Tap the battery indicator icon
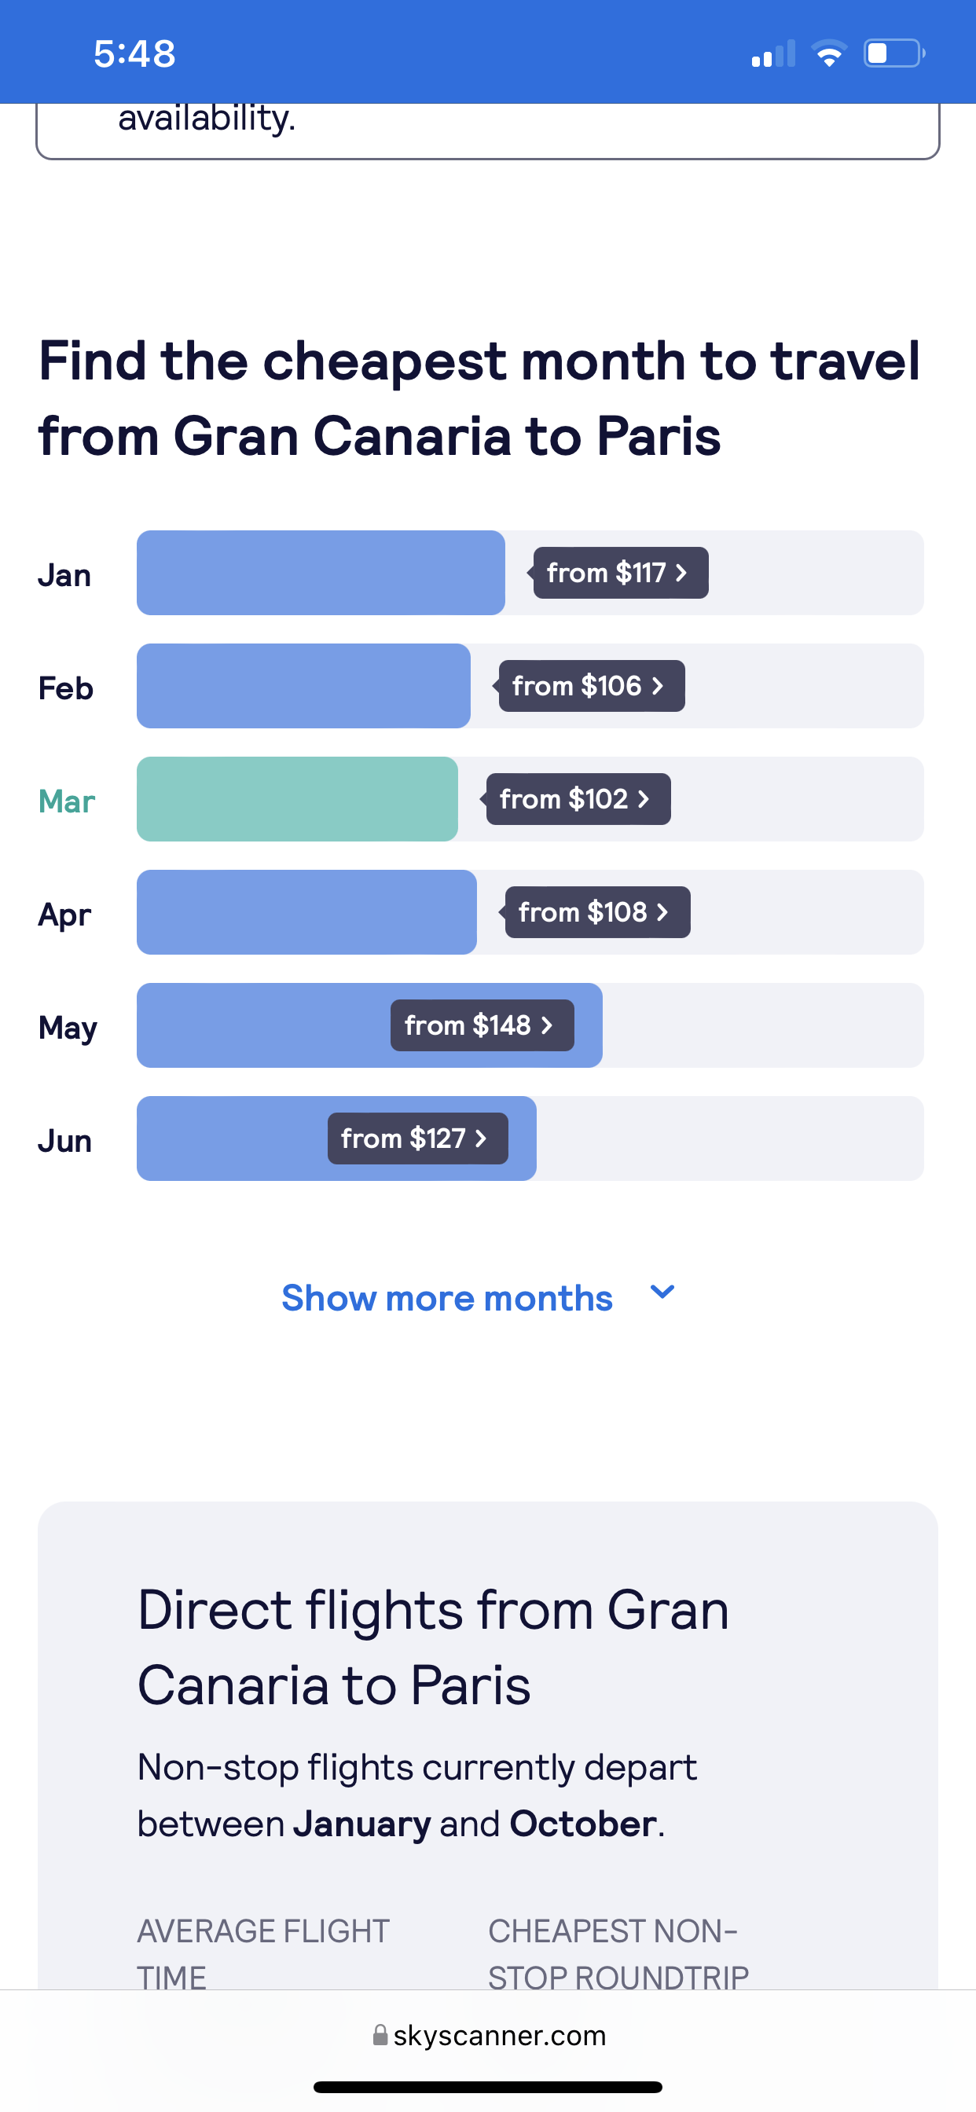 pyautogui.click(x=894, y=54)
